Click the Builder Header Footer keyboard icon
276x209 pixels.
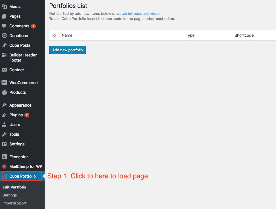[x=4, y=55]
